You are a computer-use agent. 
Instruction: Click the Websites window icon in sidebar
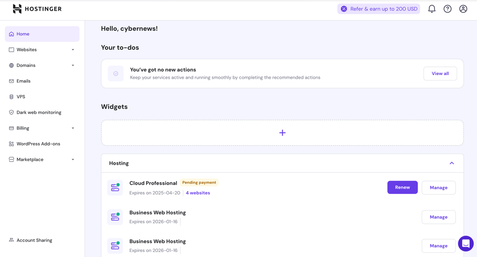[x=11, y=49]
